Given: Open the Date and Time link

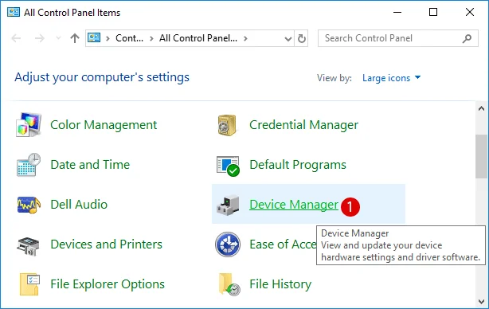Looking at the screenshot, I should [90, 165].
